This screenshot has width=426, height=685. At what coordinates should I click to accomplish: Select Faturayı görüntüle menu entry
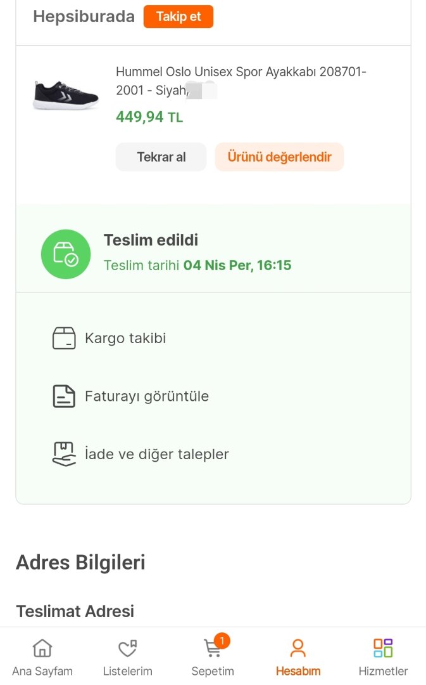pos(147,396)
